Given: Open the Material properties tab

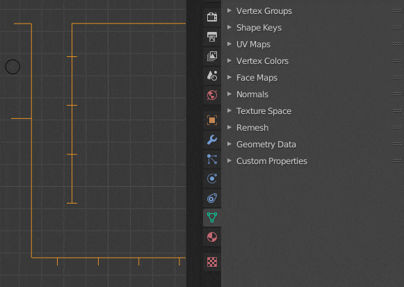Looking at the screenshot, I should (x=212, y=237).
